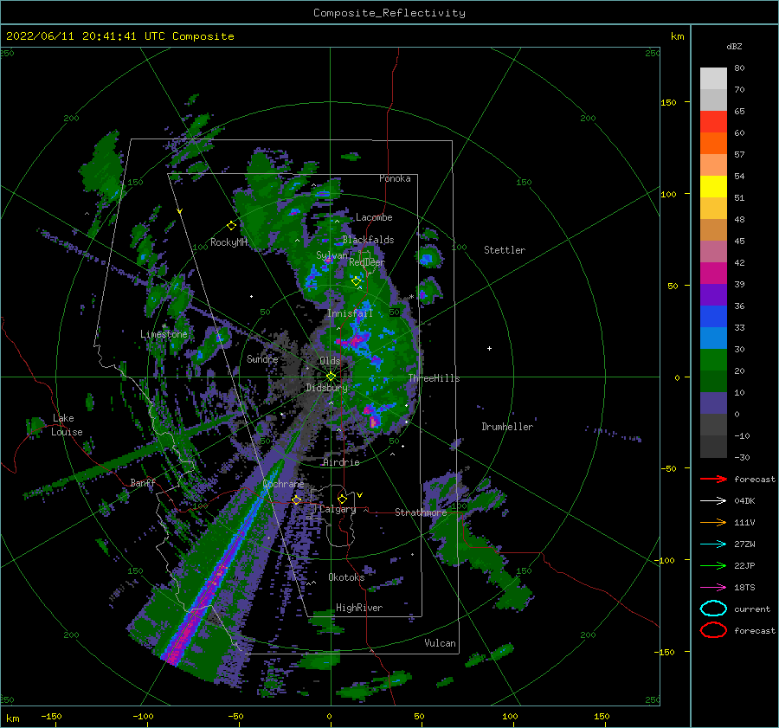Click the Banff label
Image resolution: width=779 pixels, height=728 pixels.
click(x=143, y=482)
